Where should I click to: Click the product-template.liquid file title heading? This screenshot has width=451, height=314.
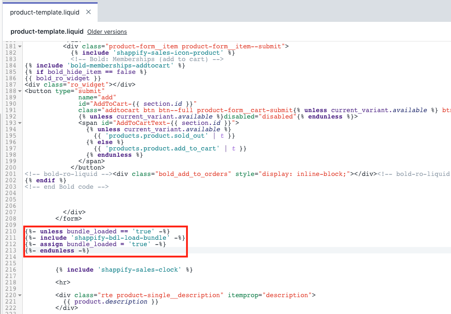click(47, 31)
